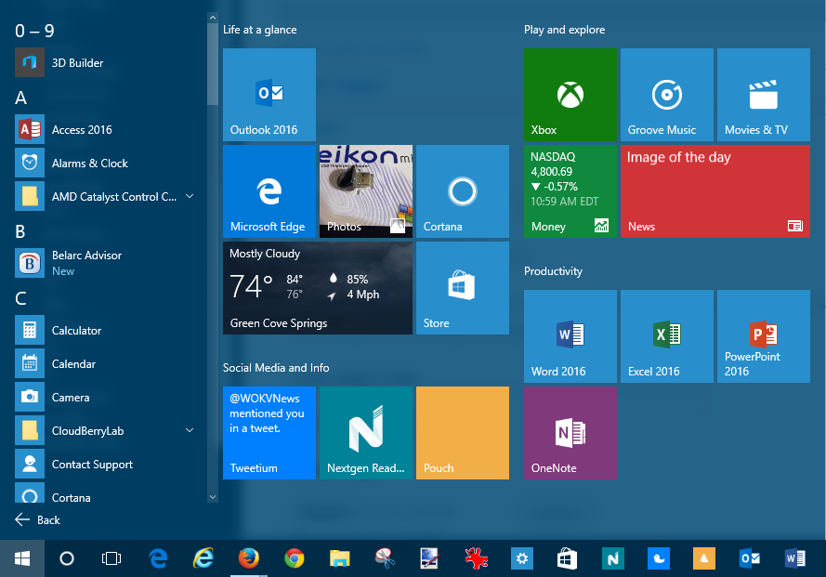Click the Back button

pyautogui.click(x=38, y=520)
